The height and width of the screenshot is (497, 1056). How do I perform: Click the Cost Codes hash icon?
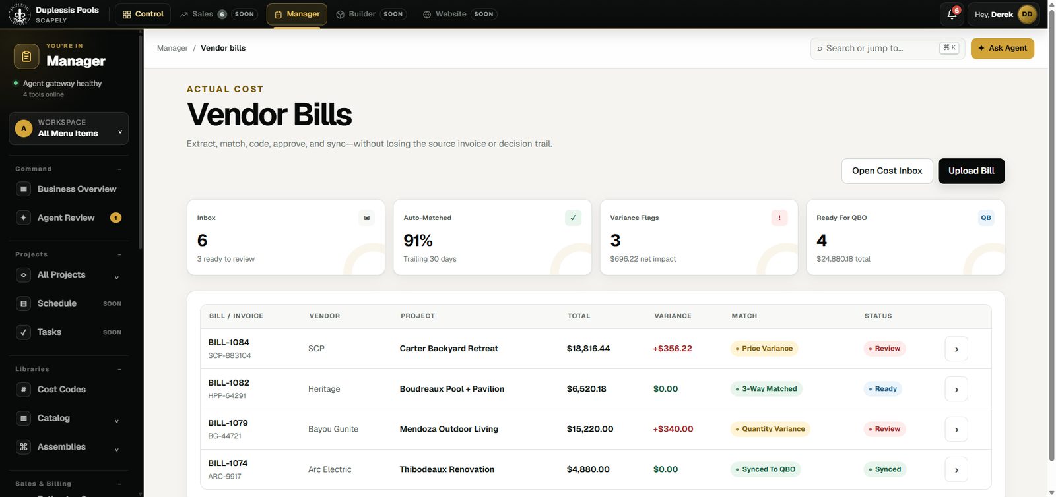coord(24,390)
